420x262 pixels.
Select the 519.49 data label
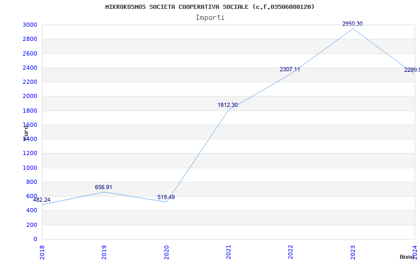(x=166, y=197)
